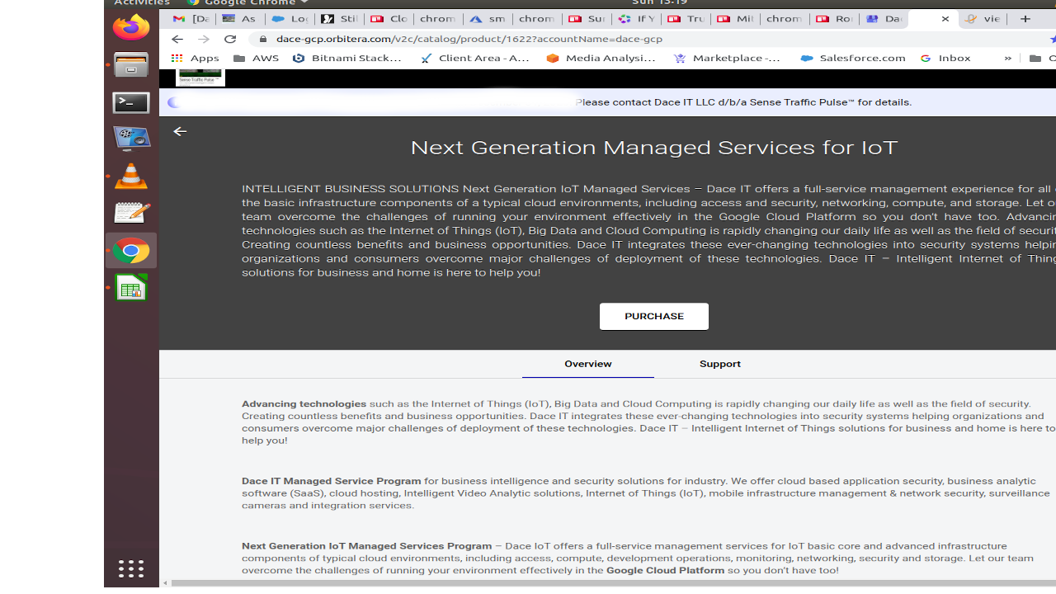Open Activities overview
Screen dimensions: 1056x594
[x=142, y=3]
